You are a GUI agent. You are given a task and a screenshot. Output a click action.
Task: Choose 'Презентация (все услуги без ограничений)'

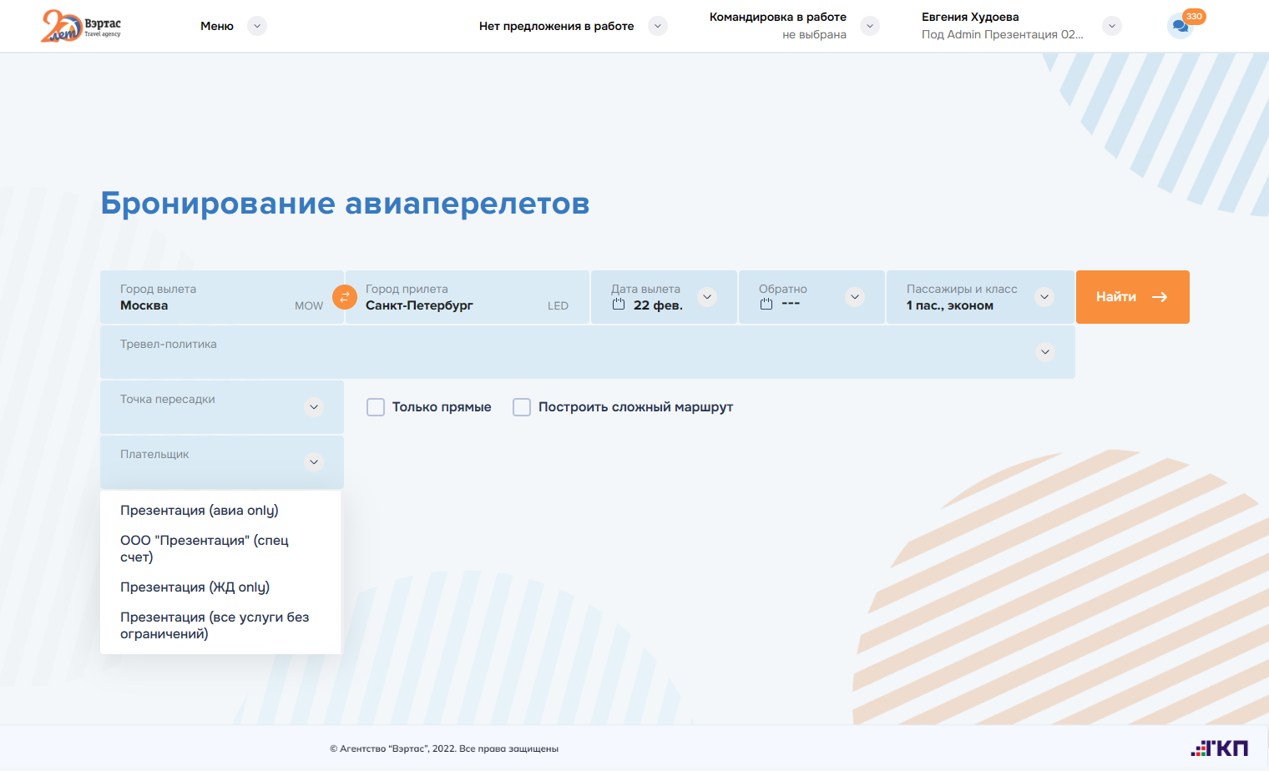pyautogui.click(x=220, y=626)
